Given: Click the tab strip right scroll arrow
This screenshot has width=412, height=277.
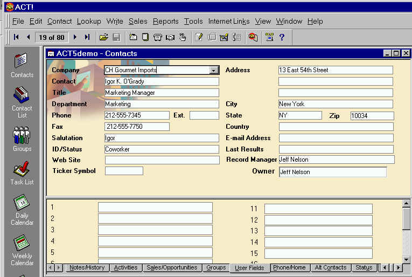Looking at the screenshot, I should point(399,267).
